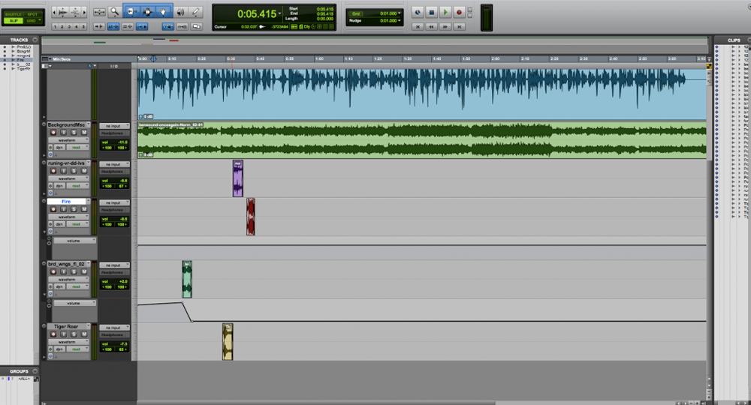Open the Fire track waveform view dropdown
The width and height of the screenshot is (751, 405).
point(69,217)
